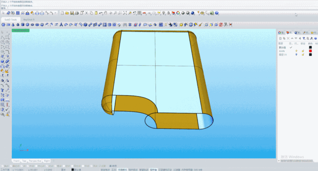Select the Pan hand tool
318x171 pixels.
pyautogui.click(x=105, y=13)
